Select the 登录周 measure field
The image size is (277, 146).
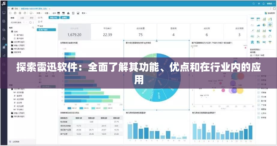point(18,96)
